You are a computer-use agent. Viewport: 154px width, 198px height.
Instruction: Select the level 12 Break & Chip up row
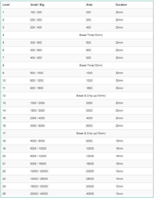click(77, 96)
